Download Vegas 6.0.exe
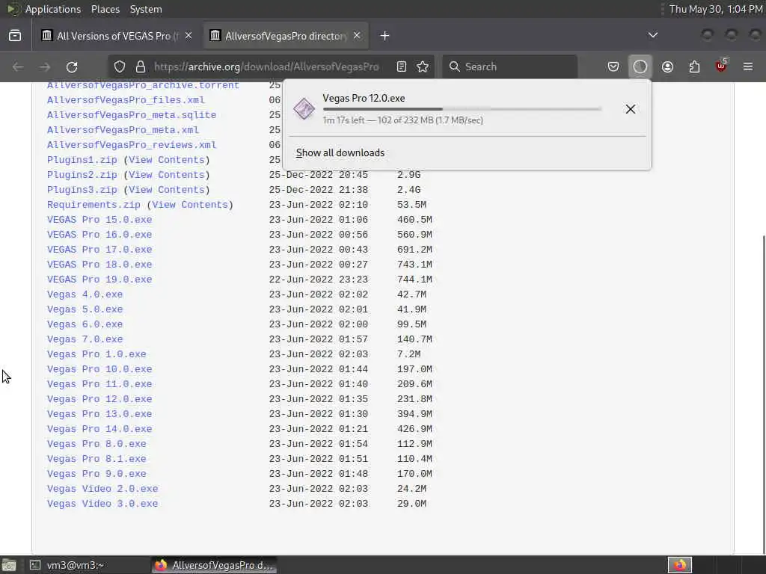The width and height of the screenshot is (766, 574). click(x=85, y=324)
